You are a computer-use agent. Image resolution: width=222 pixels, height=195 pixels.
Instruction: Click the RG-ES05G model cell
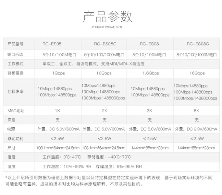[105, 44]
